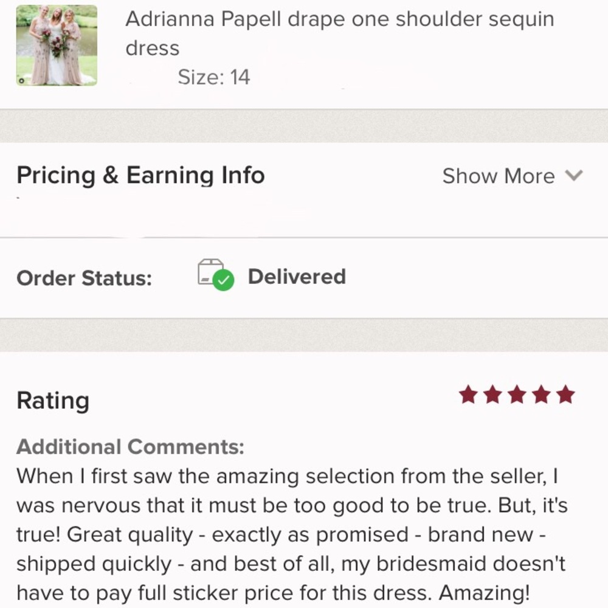The width and height of the screenshot is (608, 608).
Task: Click the Rating section label
Action: pyautogui.click(x=53, y=401)
